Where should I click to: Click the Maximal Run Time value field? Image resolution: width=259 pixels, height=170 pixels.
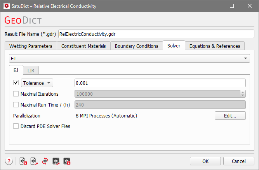(x=160, y=105)
